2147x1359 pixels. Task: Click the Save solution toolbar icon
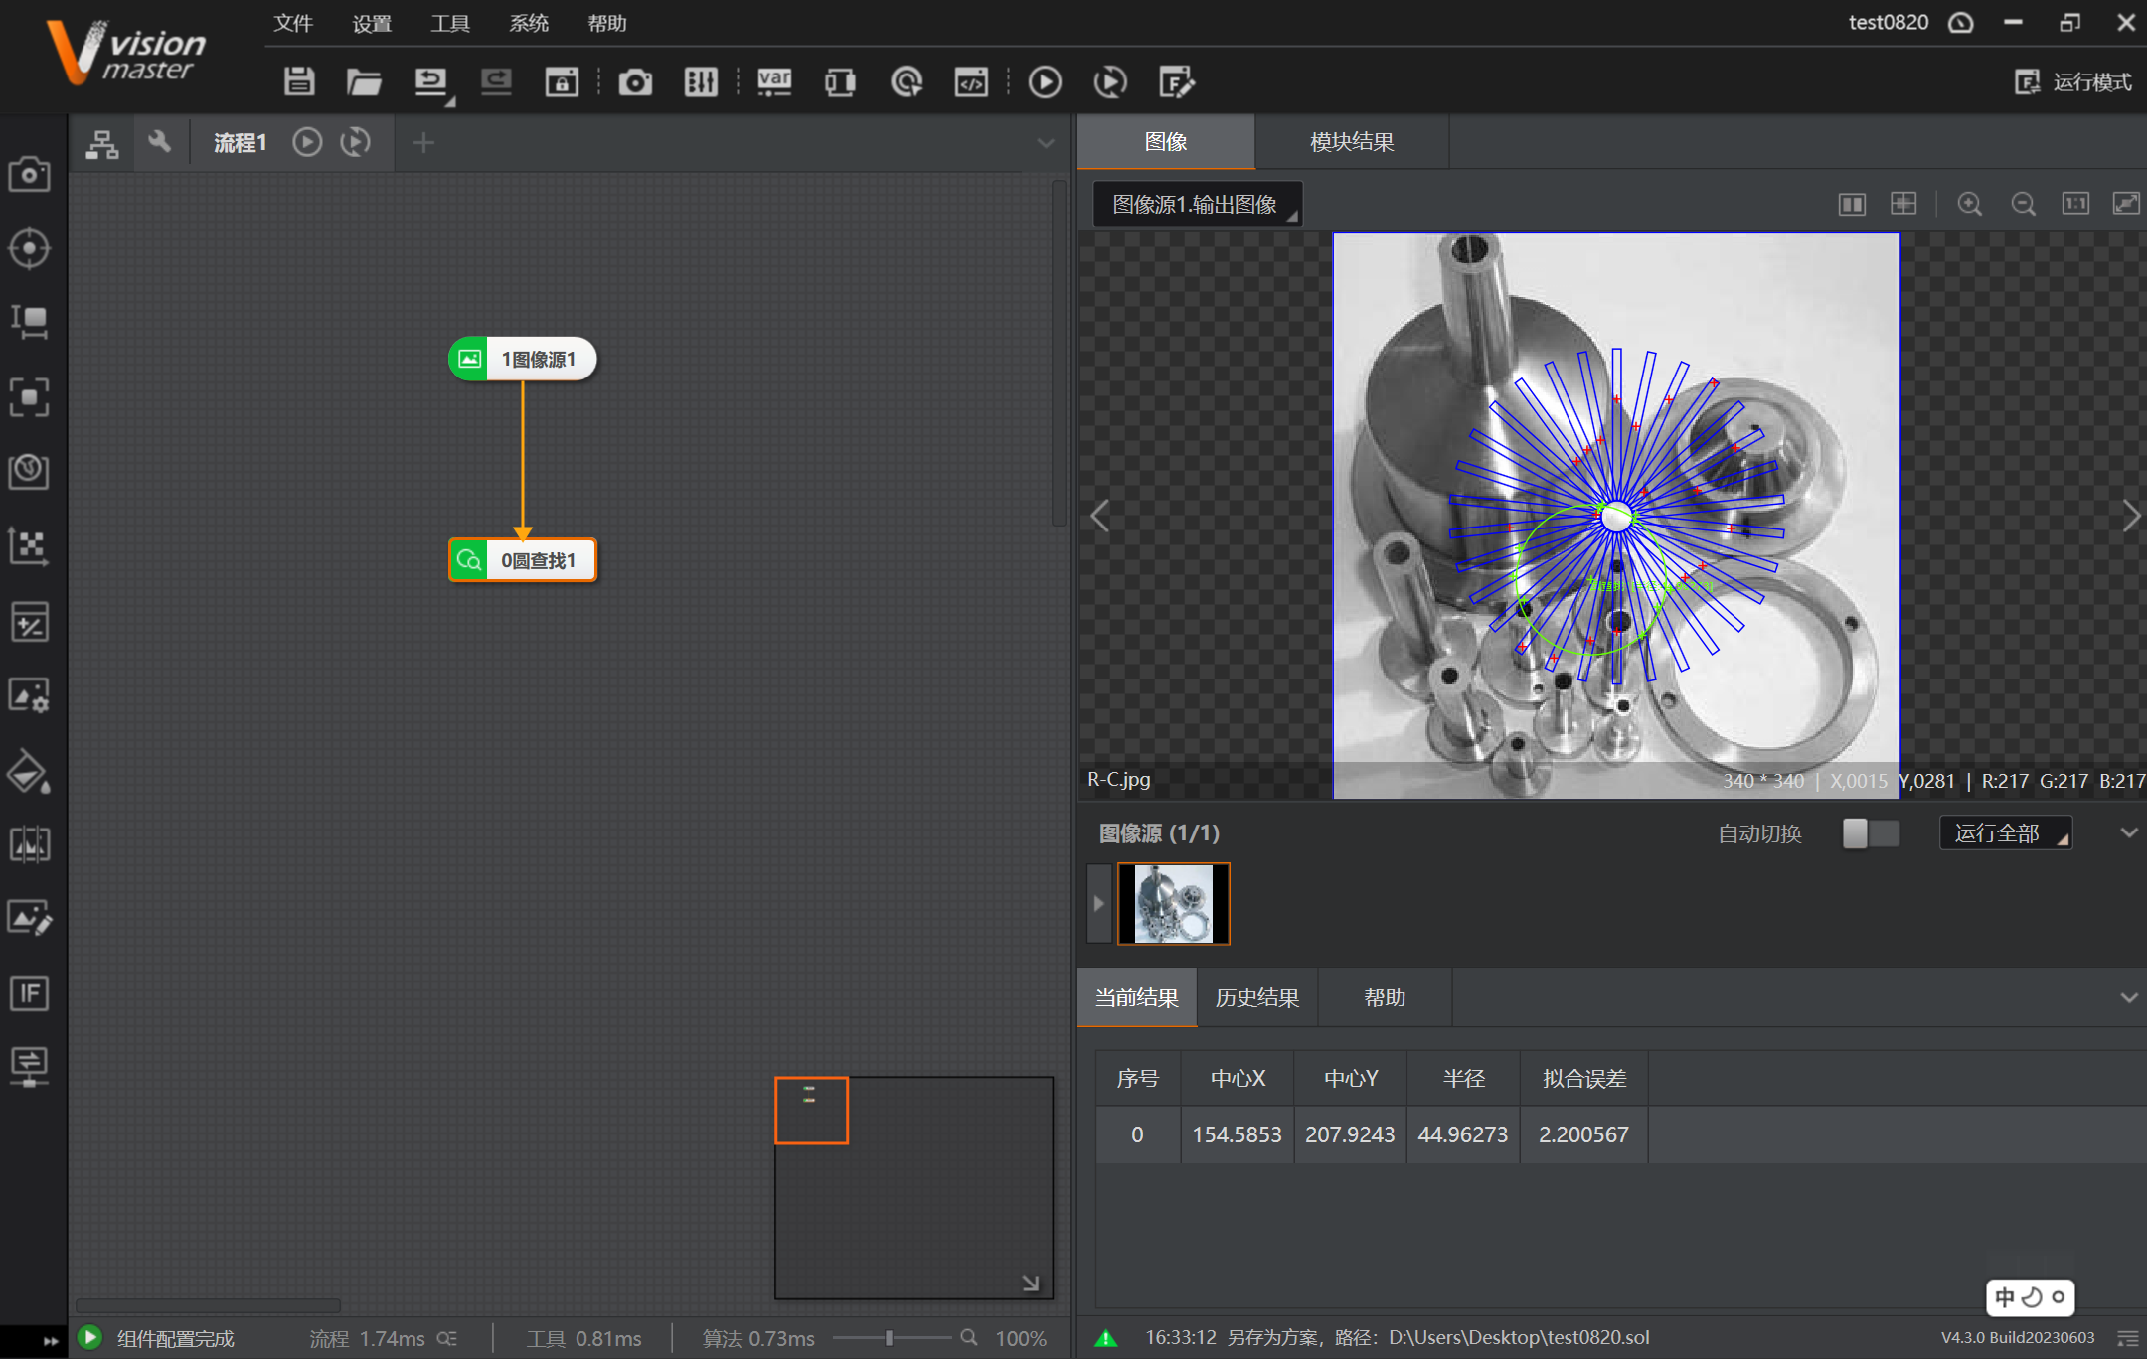point(299,81)
